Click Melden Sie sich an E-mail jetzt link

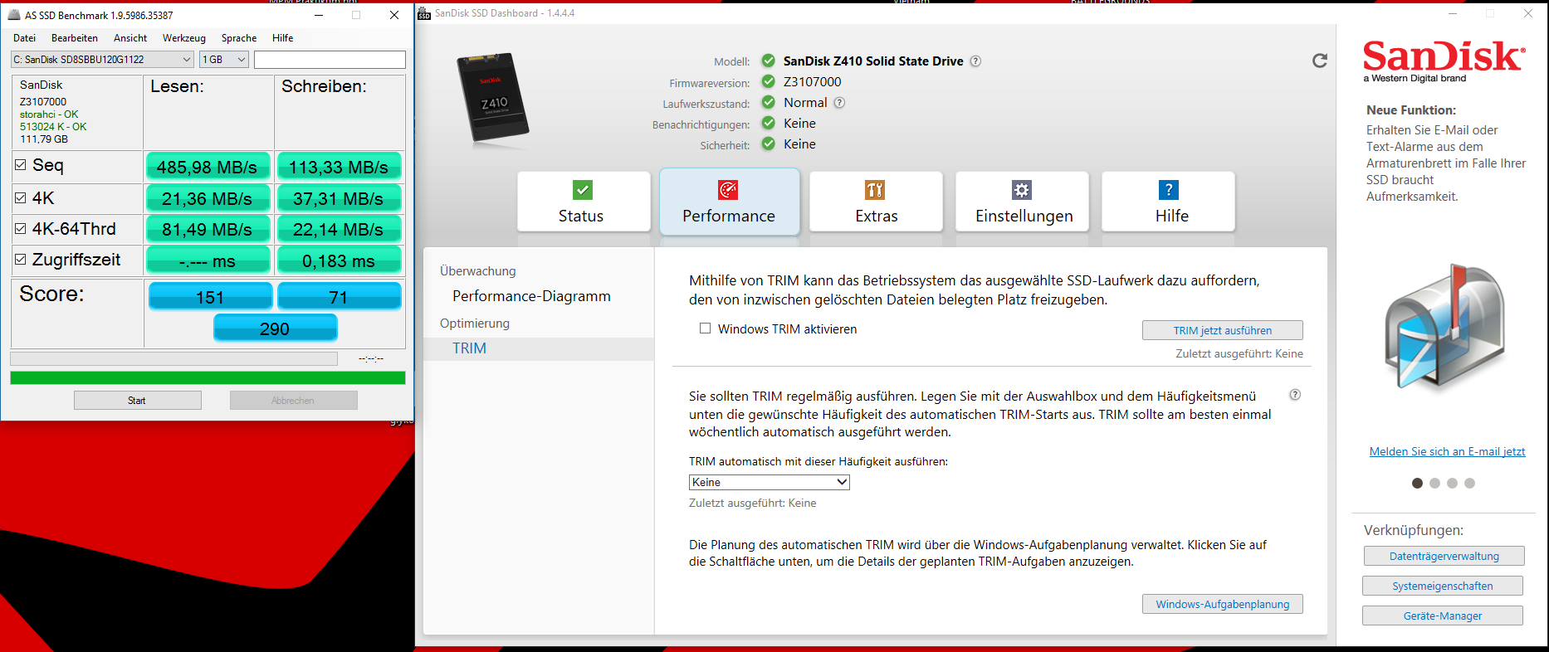tap(1447, 451)
